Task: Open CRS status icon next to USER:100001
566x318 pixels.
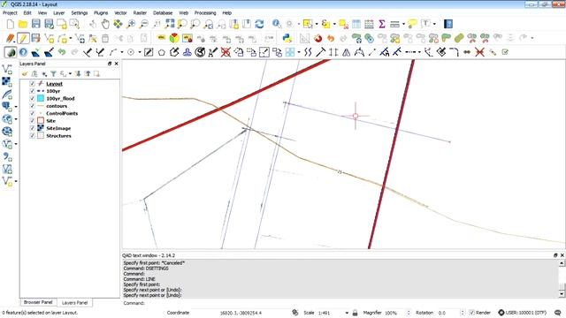Action: 501,313
